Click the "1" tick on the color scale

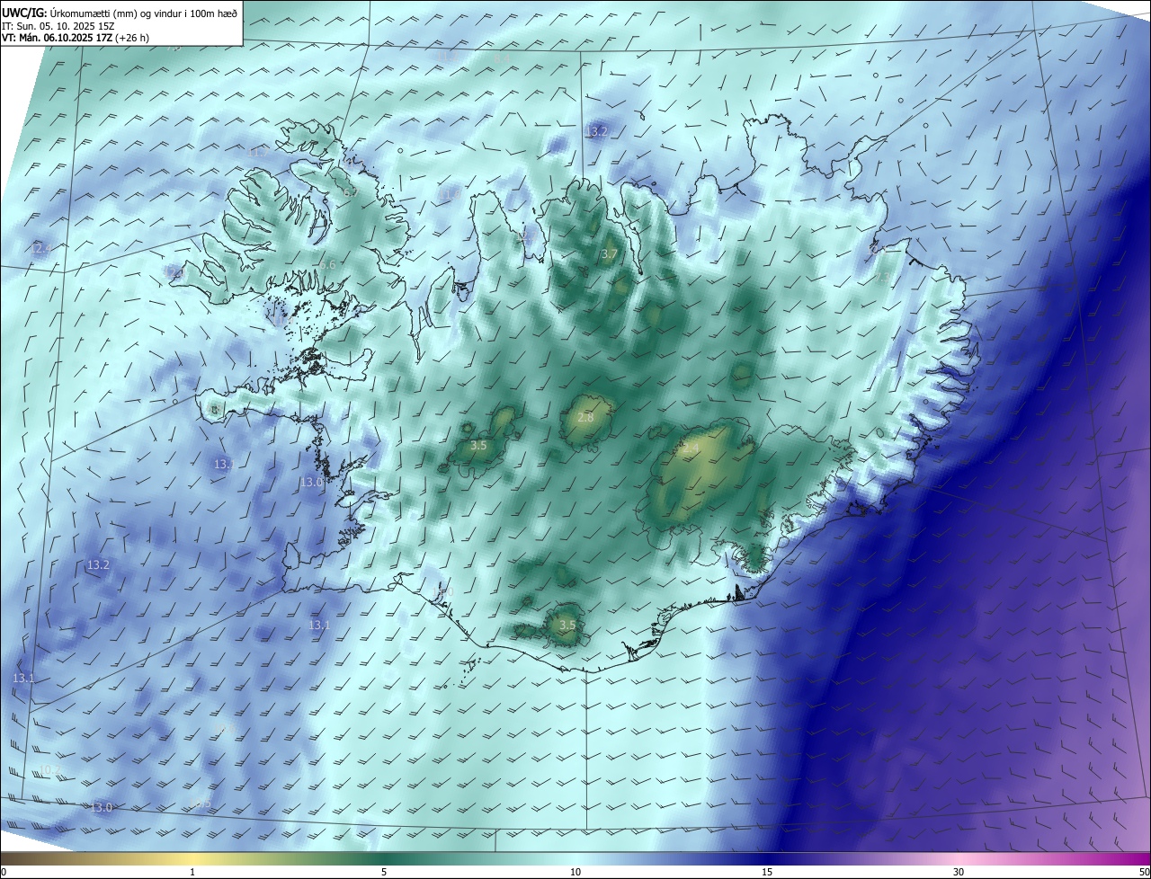(x=192, y=872)
